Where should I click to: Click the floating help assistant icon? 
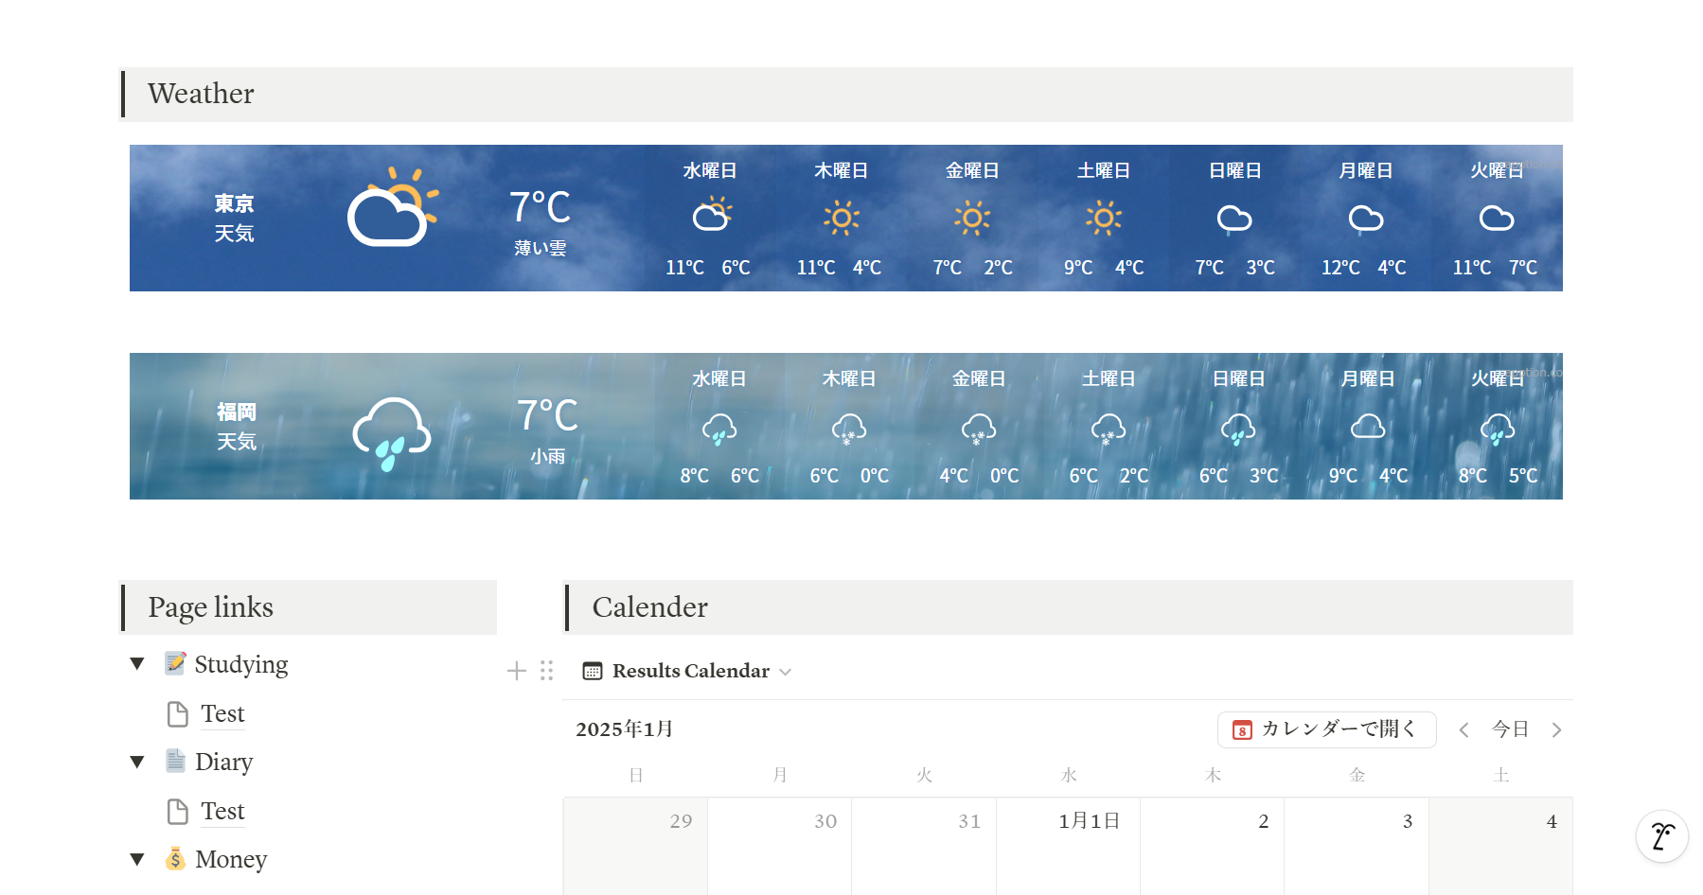click(x=1662, y=836)
